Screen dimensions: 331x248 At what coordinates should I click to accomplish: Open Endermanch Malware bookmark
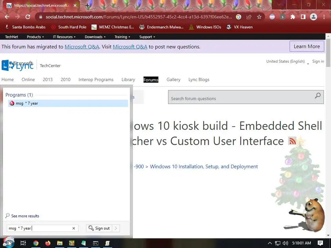pyautogui.click(x=162, y=27)
